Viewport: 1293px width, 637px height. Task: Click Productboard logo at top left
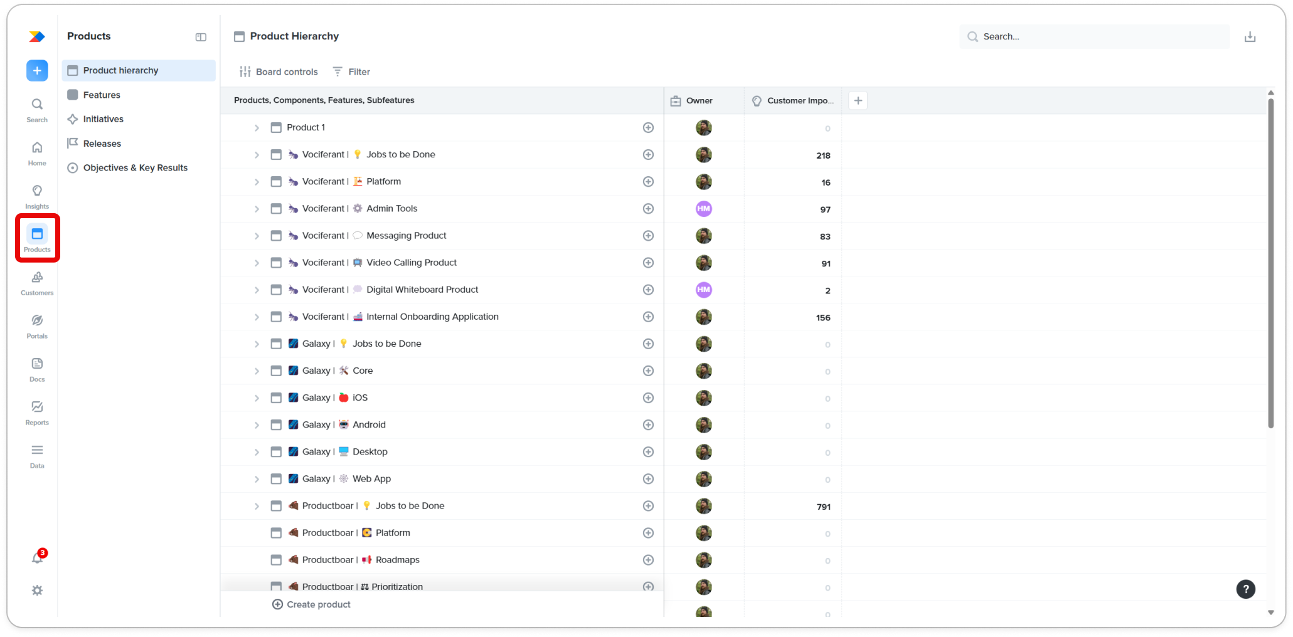click(x=37, y=37)
